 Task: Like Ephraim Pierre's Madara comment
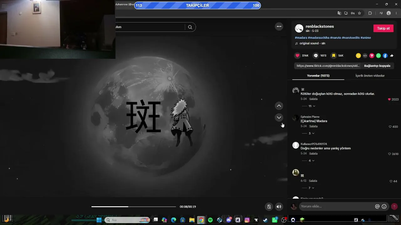coord(390,127)
